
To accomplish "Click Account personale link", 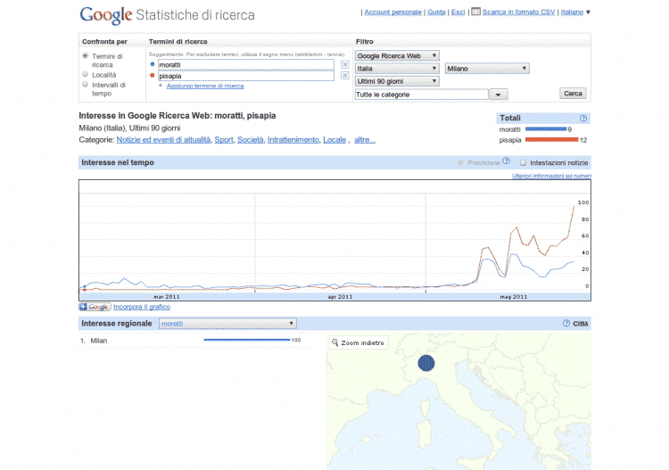I will tap(393, 12).
